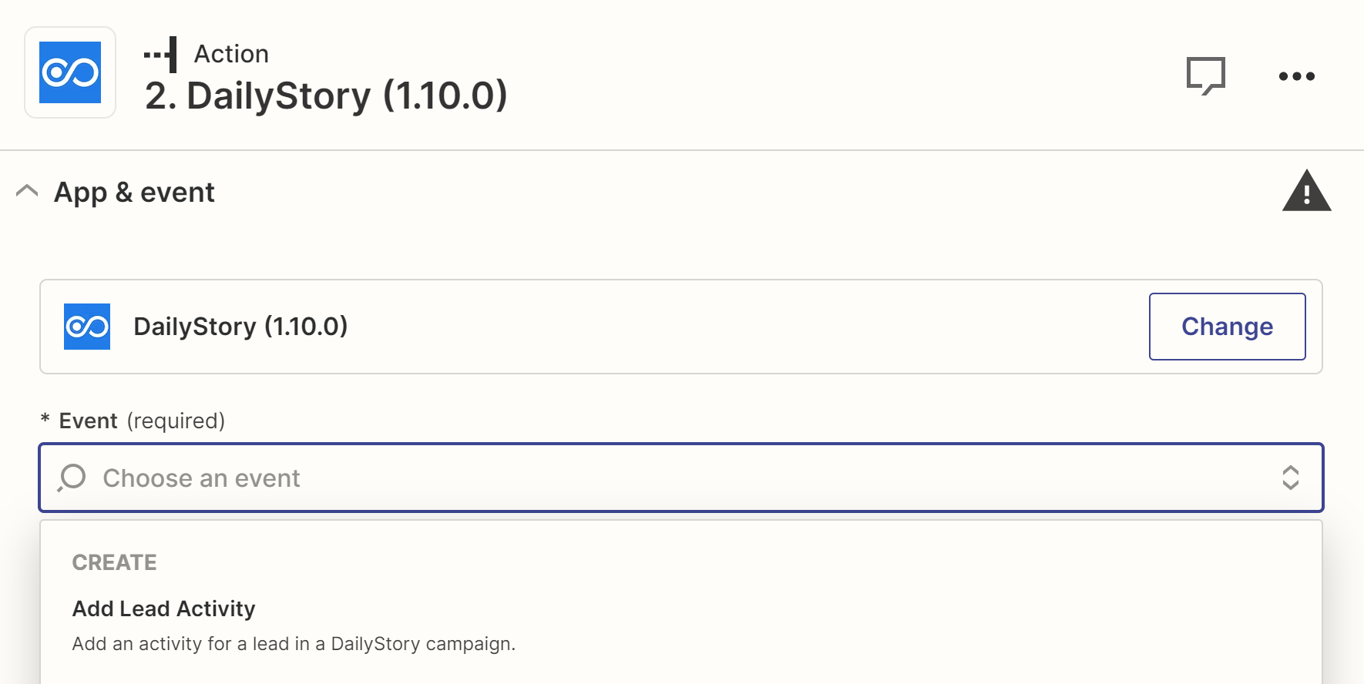
Task: Click the Change app button
Action: (x=1227, y=327)
